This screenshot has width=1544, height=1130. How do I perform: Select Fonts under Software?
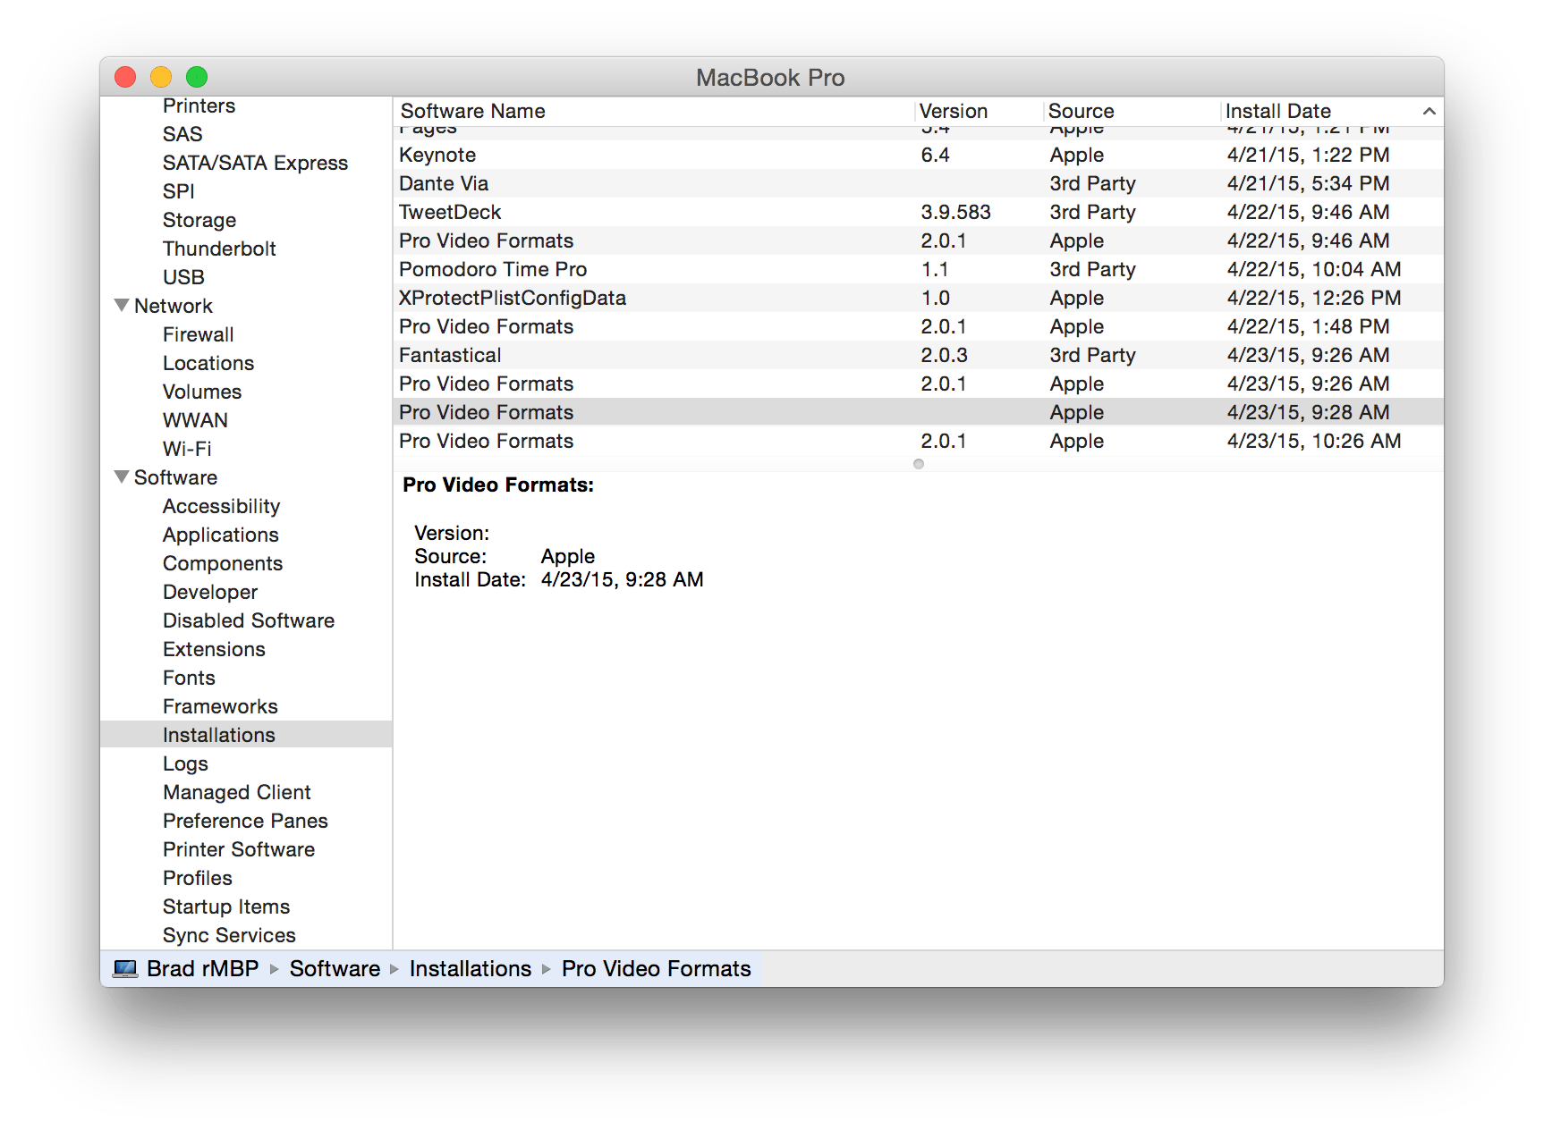point(189,677)
